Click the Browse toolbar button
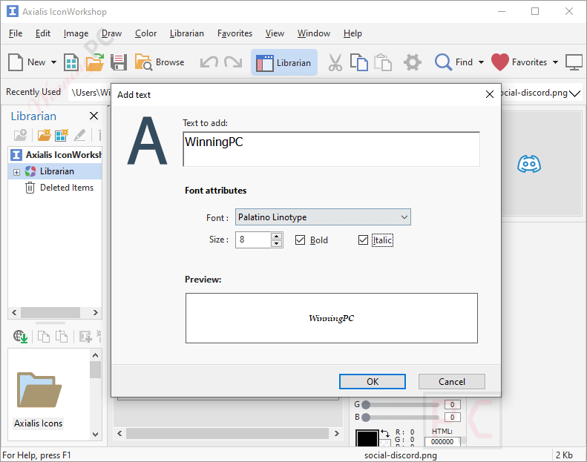 point(160,62)
